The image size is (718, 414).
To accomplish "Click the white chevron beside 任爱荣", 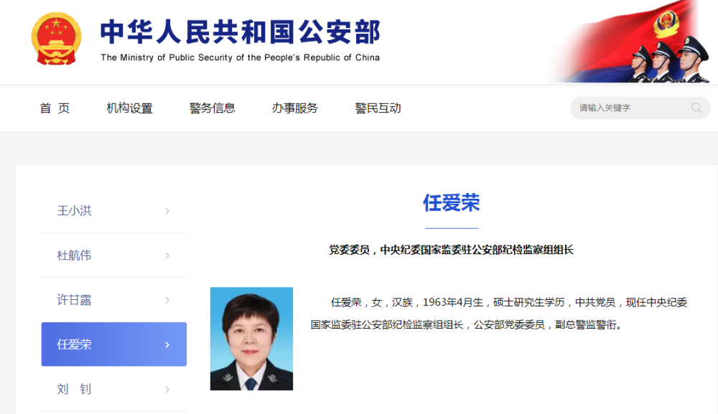I will pyautogui.click(x=167, y=344).
